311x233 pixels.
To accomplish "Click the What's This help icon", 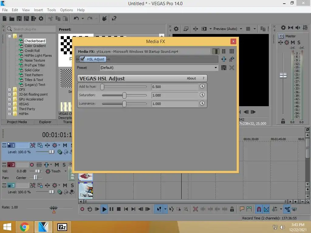I will [x=114, y=19].
